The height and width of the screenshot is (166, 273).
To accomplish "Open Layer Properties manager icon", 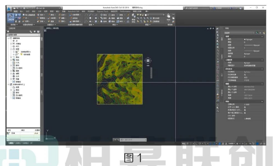I will click(x=133, y=16).
